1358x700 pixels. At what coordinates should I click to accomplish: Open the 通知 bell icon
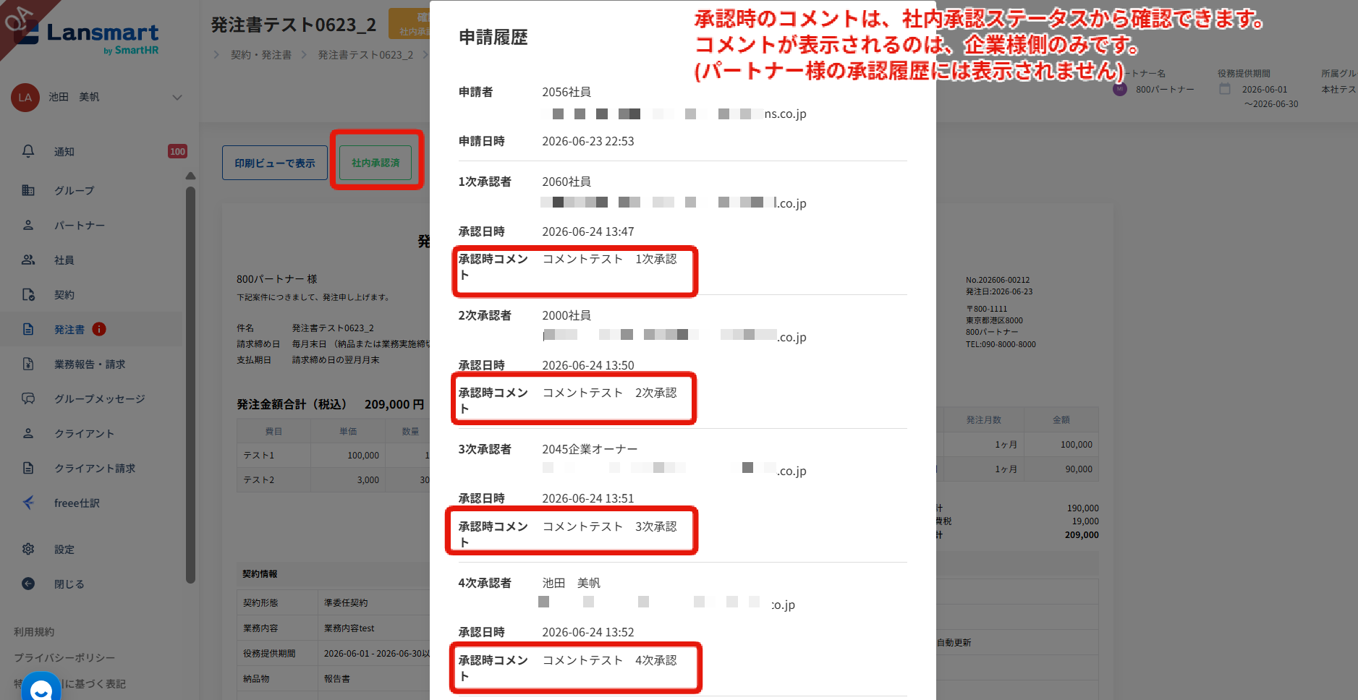(x=28, y=151)
